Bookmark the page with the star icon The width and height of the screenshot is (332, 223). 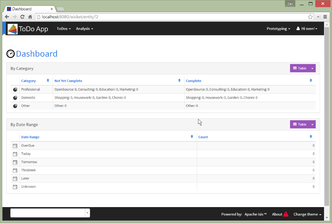tap(310, 17)
